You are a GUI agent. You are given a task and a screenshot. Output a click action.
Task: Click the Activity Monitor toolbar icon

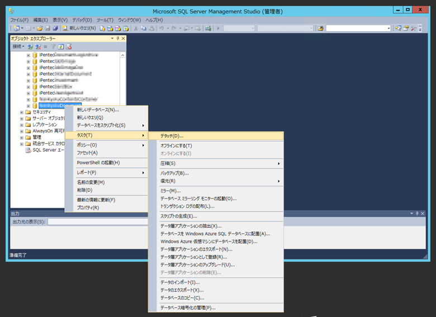[208, 28]
